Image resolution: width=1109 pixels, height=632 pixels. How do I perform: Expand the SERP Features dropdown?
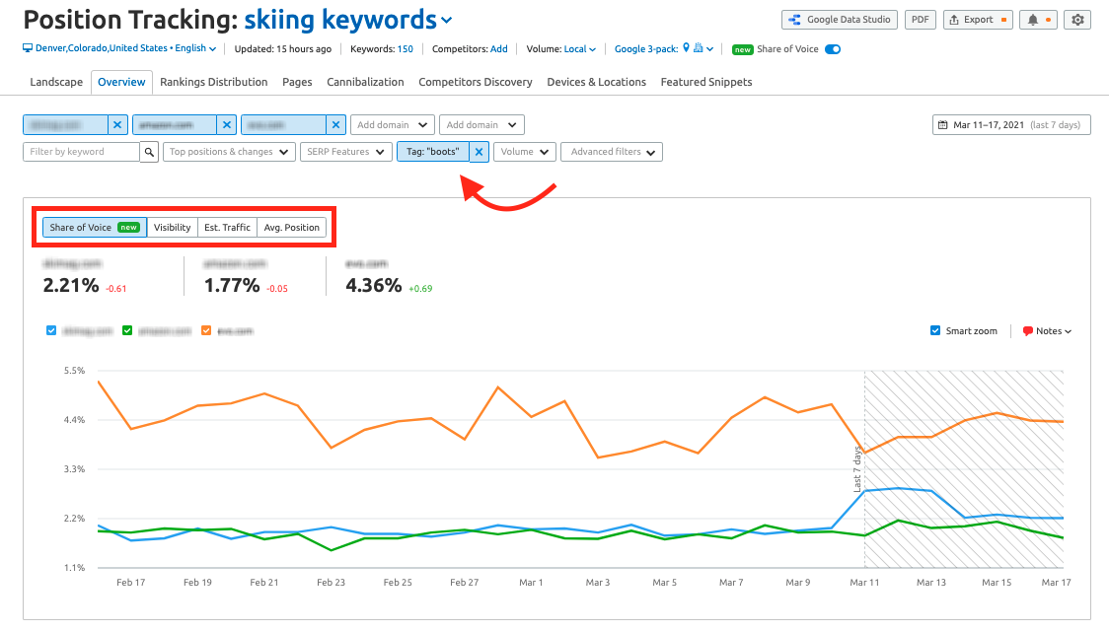point(345,152)
